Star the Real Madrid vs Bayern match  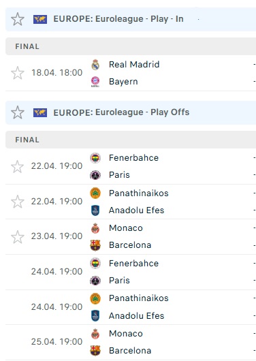pos(18,73)
